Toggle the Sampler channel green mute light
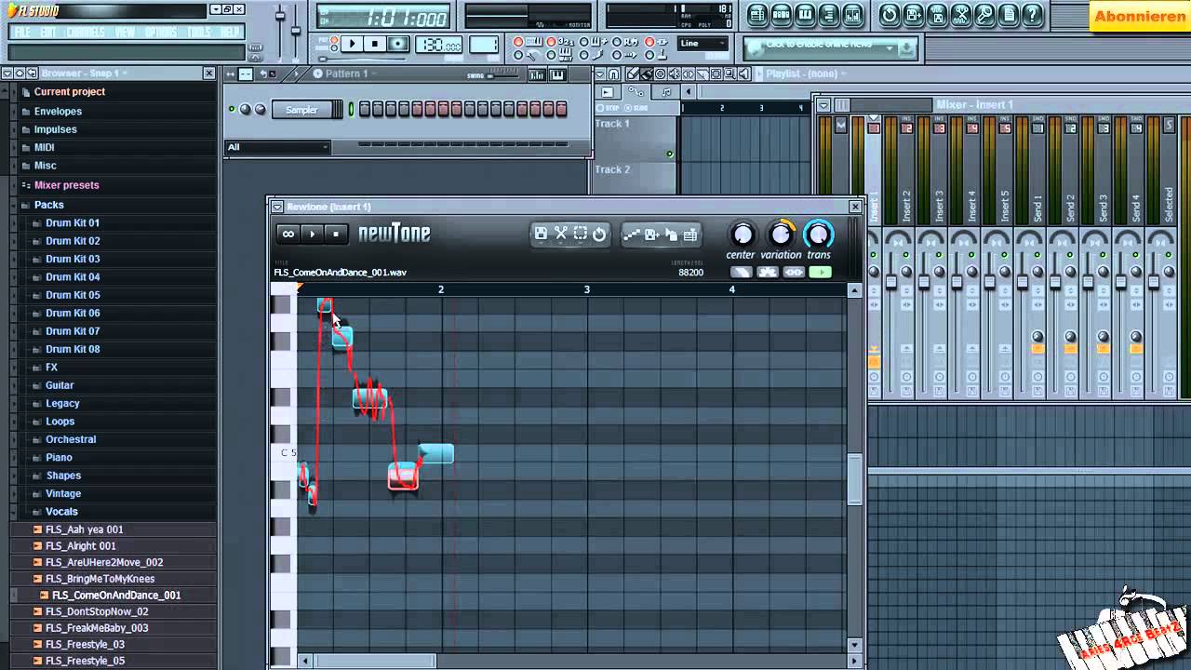The width and height of the screenshot is (1191, 670). coord(232,110)
